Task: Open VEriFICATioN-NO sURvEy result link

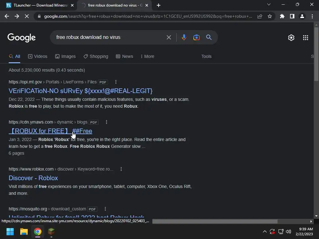Action: [81, 91]
